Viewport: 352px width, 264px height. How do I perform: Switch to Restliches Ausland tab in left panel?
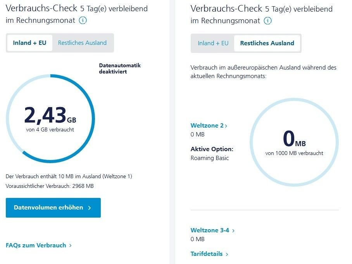(x=82, y=43)
